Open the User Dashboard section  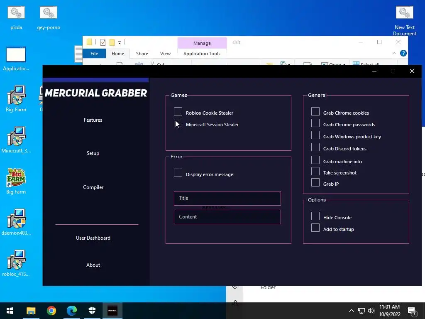(93, 238)
